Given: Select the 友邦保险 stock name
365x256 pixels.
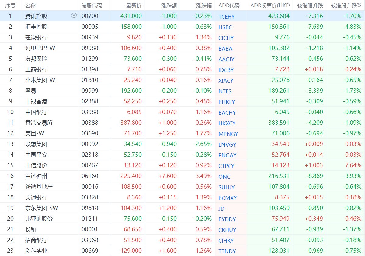Looking at the screenshot, I should pos(36,59).
